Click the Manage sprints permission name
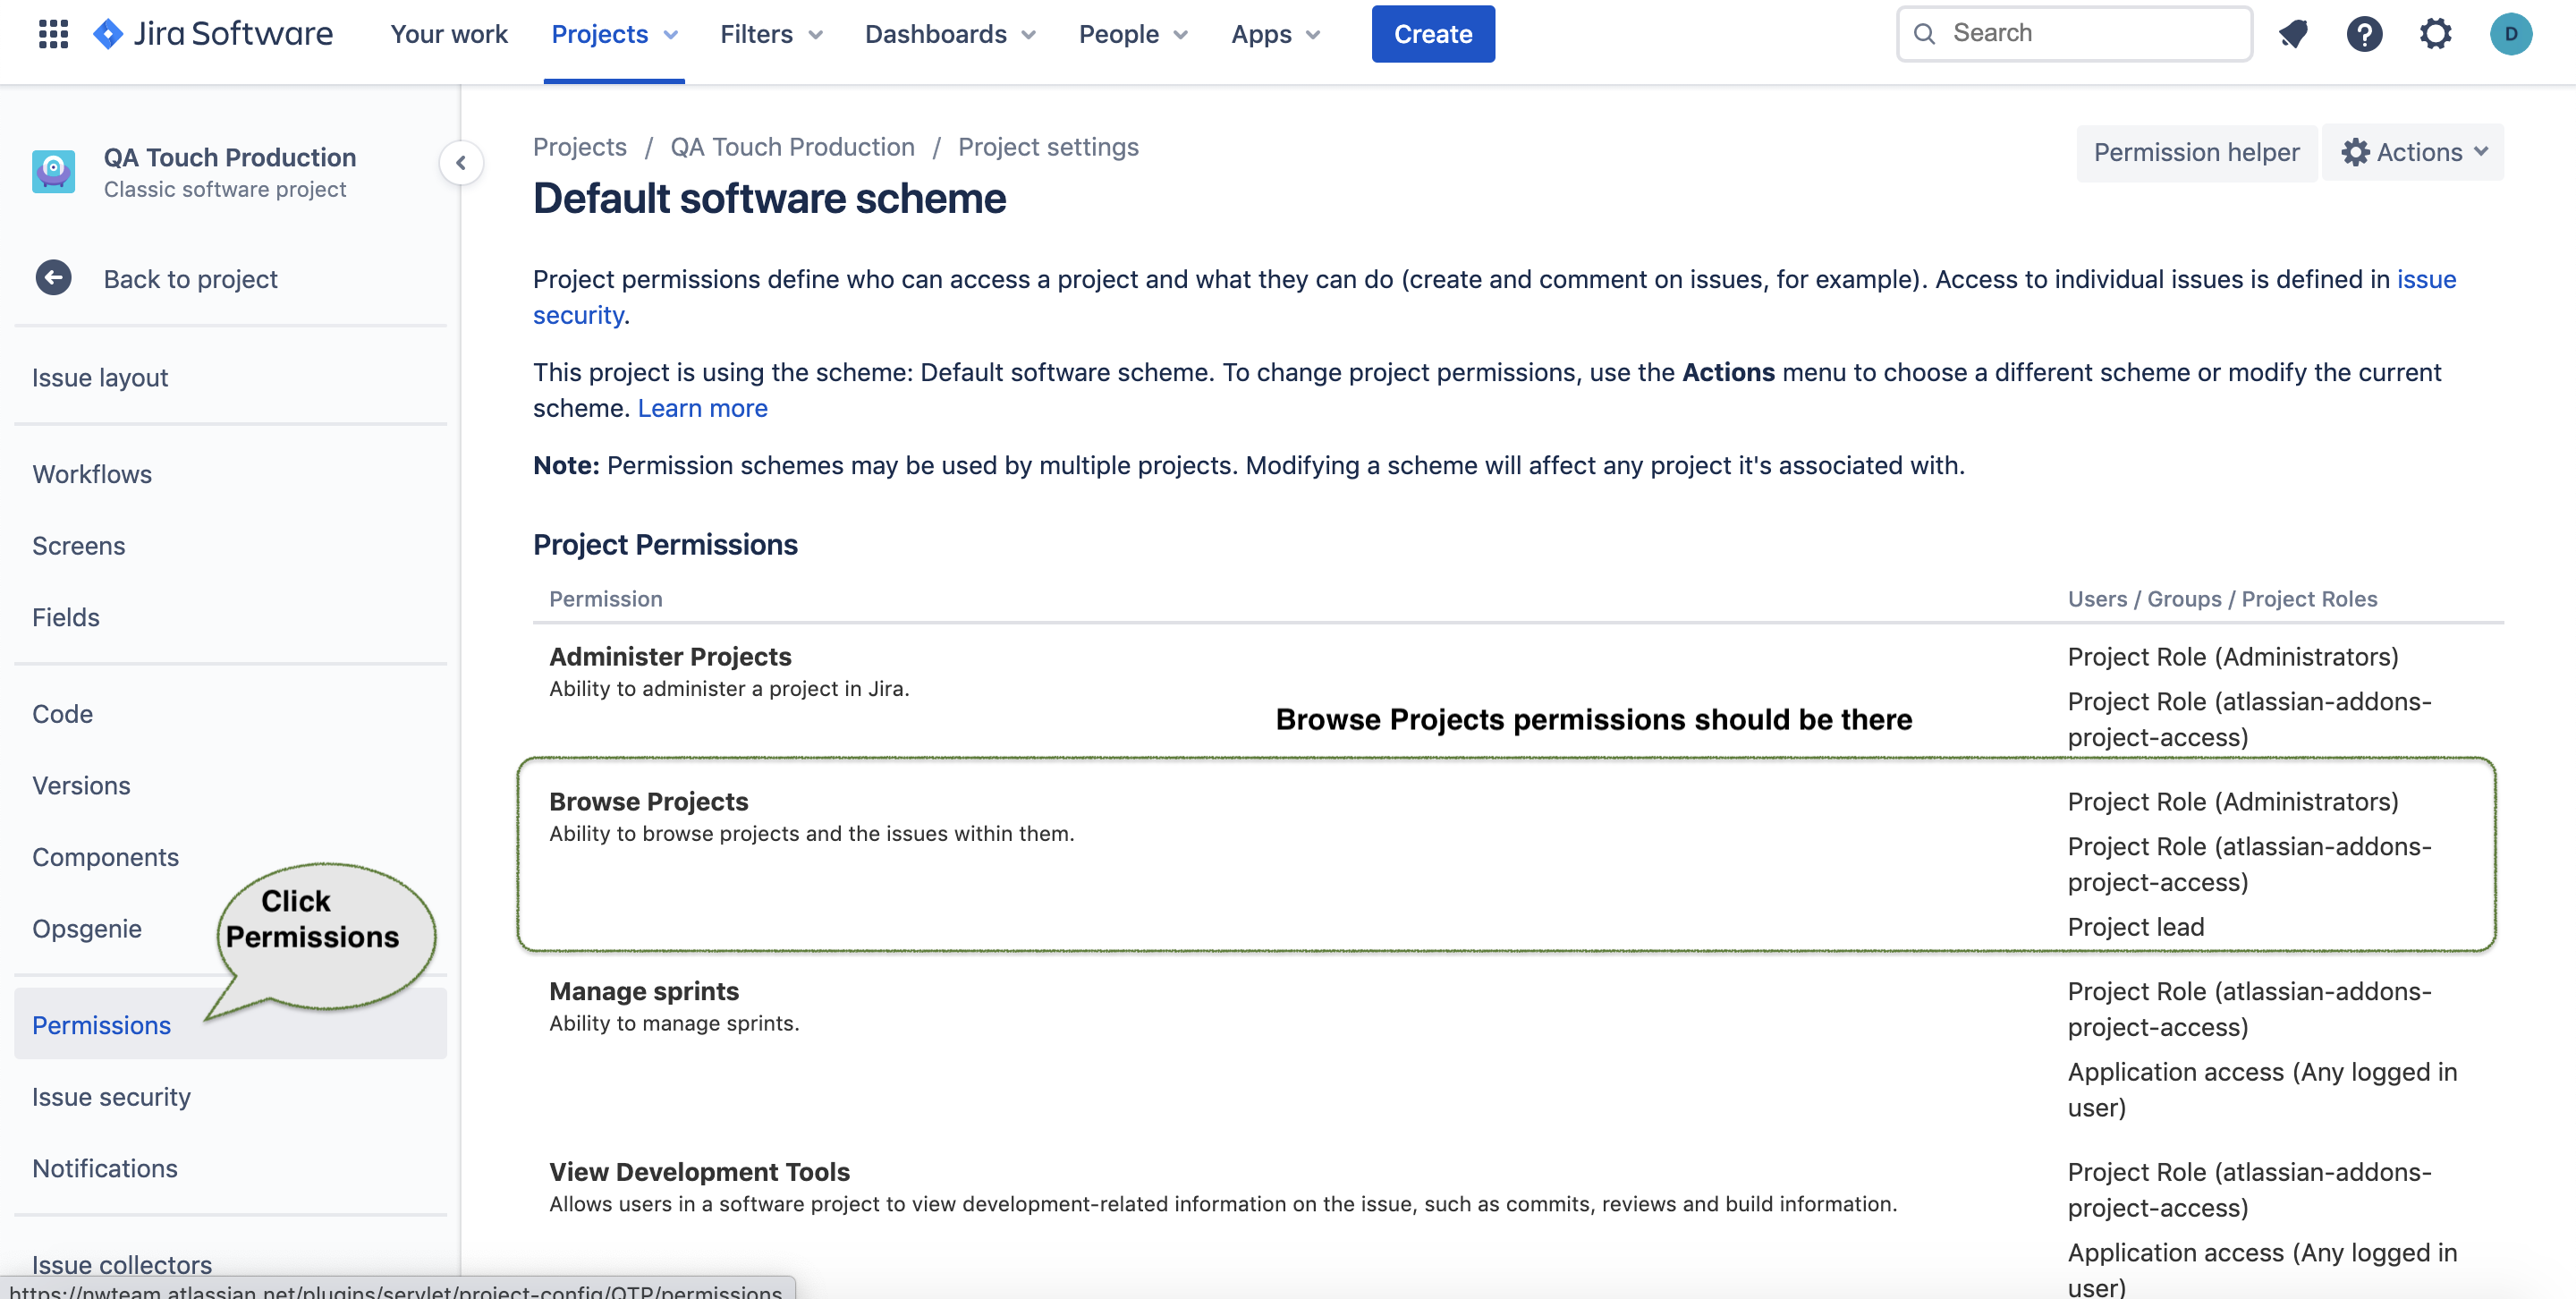The image size is (2576, 1299). pos(644,990)
